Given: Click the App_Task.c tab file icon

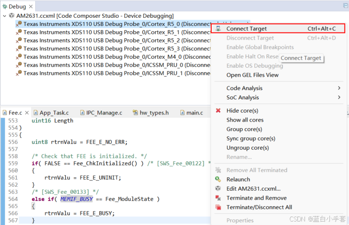Looking at the screenshot, I should [36, 113].
